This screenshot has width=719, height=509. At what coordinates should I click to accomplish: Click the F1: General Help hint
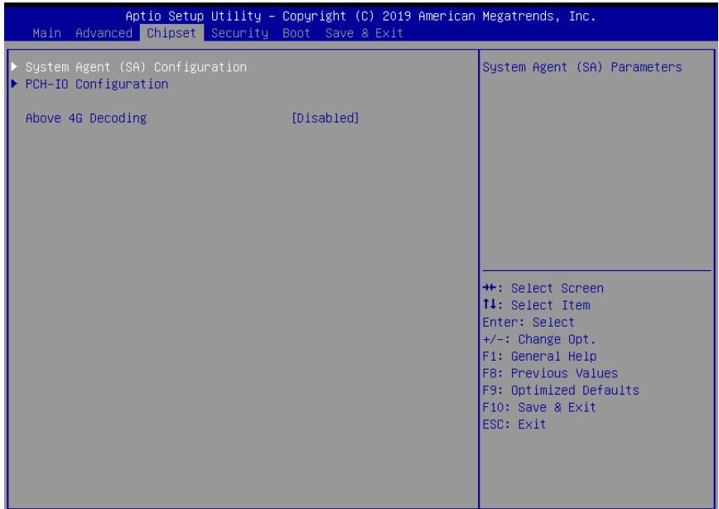coord(539,356)
